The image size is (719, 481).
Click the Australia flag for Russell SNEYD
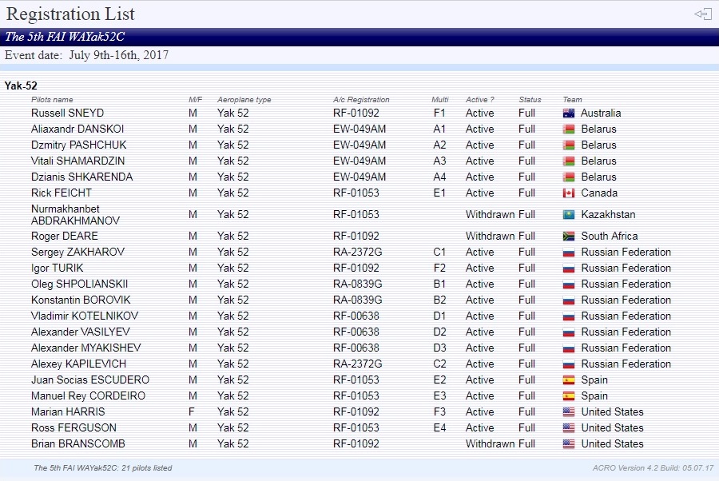coord(569,113)
